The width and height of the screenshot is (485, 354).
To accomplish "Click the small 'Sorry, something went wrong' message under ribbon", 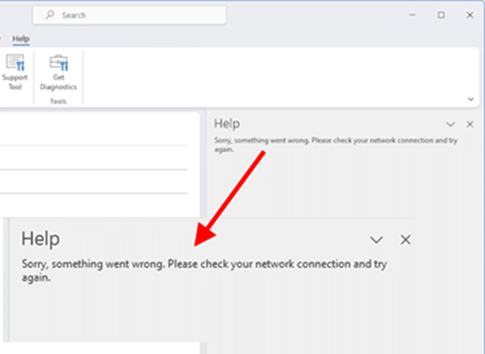I will pyautogui.click(x=336, y=145).
